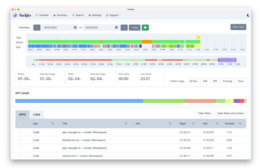Click the blue segment in App Usage bar
Viewport: 262px width, 168px height.
(79, 101)
